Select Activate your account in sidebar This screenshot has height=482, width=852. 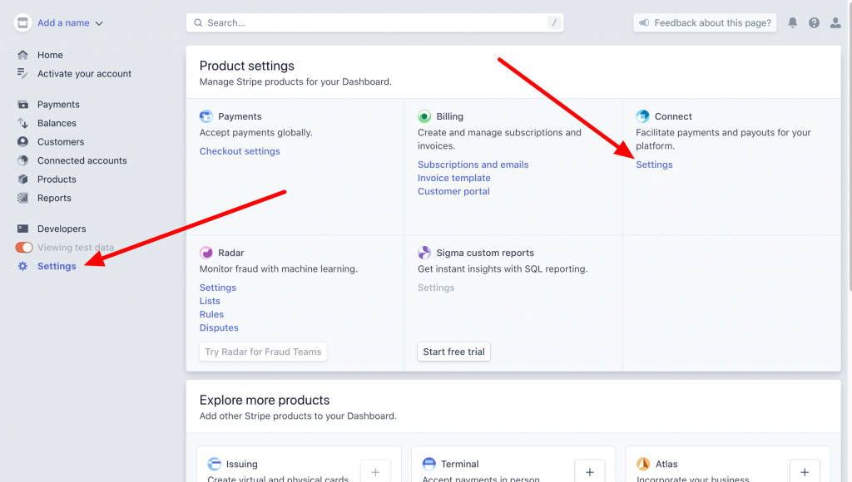coord(84,74)
